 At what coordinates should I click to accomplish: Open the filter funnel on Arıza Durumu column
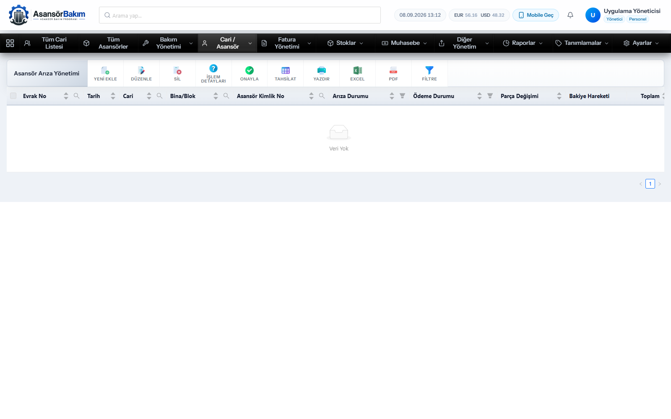402,96
